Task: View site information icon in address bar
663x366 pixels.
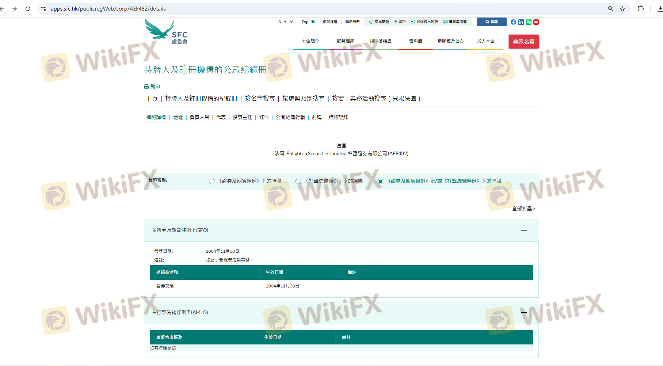Action: click(43, 9)
